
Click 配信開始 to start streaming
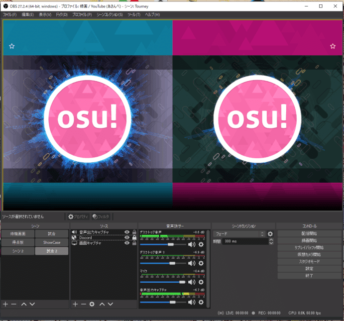(309, 233)
